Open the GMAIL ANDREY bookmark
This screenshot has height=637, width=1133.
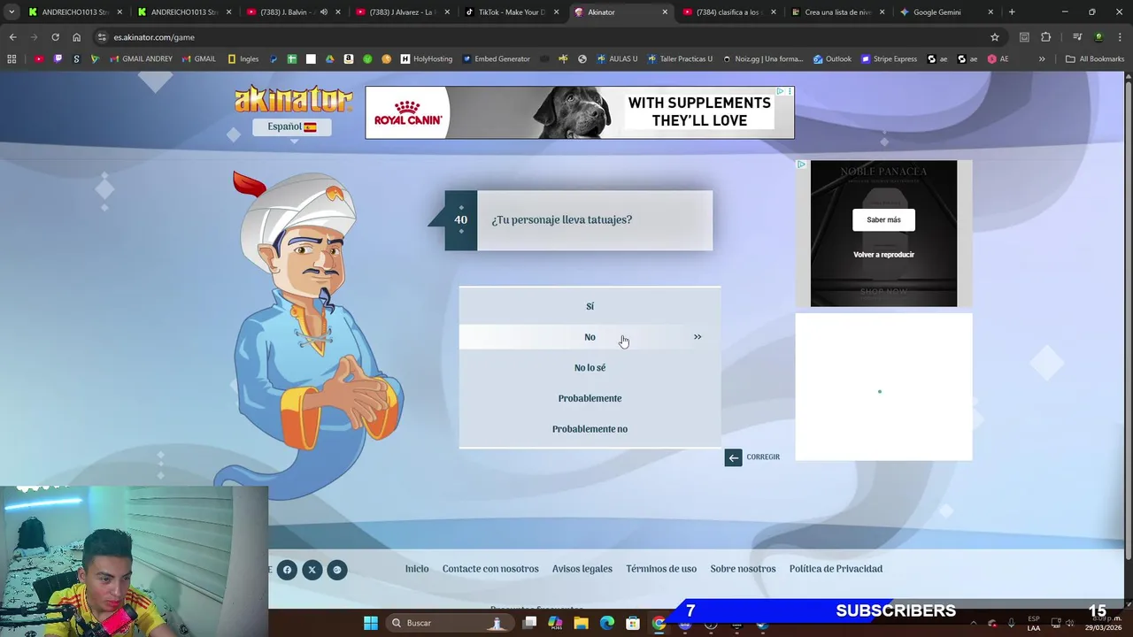click(x=142, y=59)
